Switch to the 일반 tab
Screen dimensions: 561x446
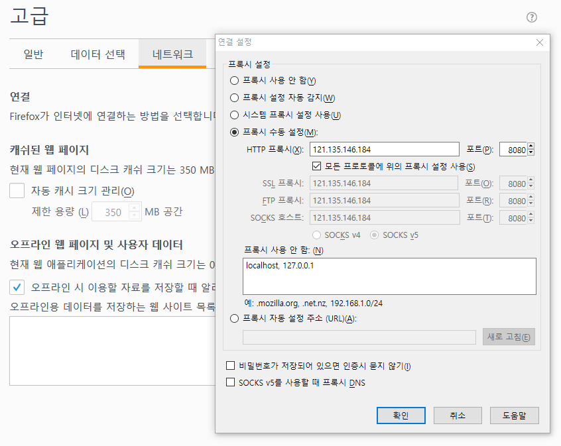tap(33, 54)
